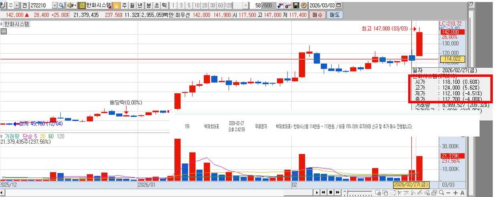Image resolution: width=498 pixels, height=197 pixels.
Task: Click the magnifier stock search icon
Action: tap(61, 6)
